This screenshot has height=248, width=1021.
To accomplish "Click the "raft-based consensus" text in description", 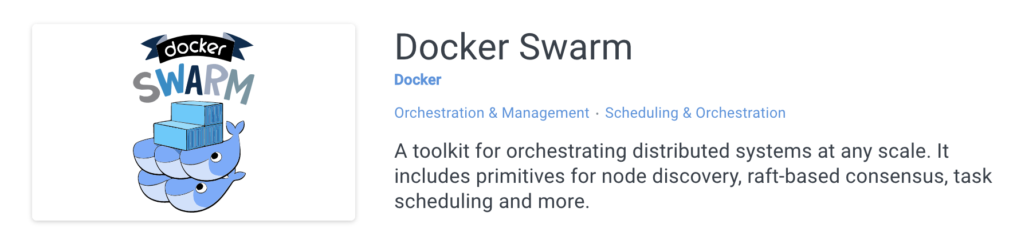I will coord(847,176).
